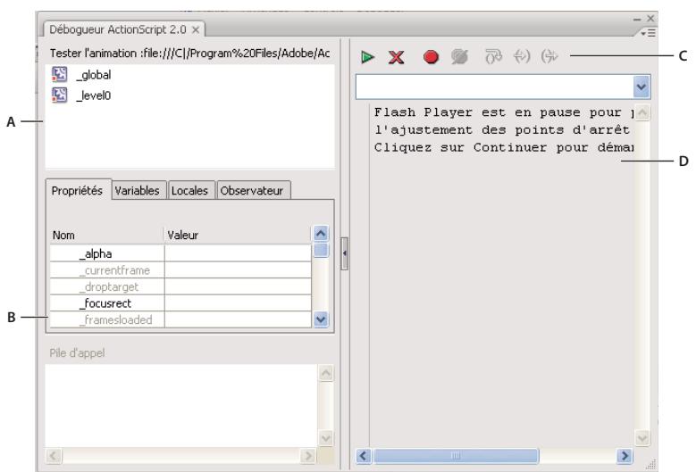Switch to the Observateur tab
This screenshot has height=472, width=696.
click(x=252, y=191)
